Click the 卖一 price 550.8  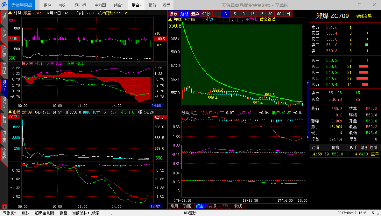coord(332,51)
